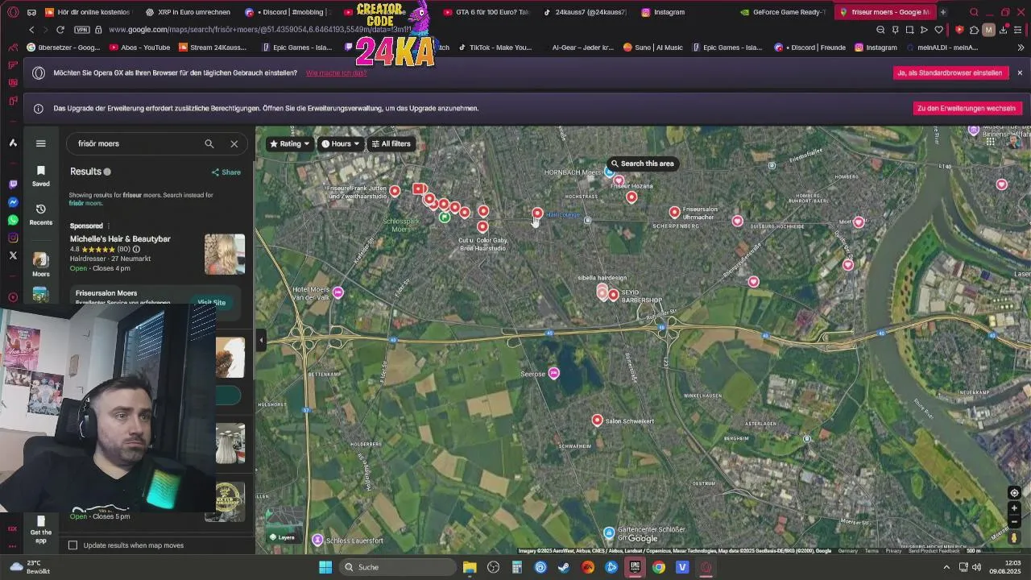
Task: Click the Windows taskbar Suche search box
Action: click(397, 567)
